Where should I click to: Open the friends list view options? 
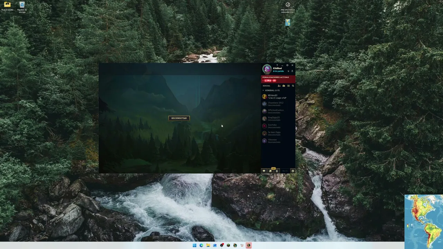tap(288, 86)
